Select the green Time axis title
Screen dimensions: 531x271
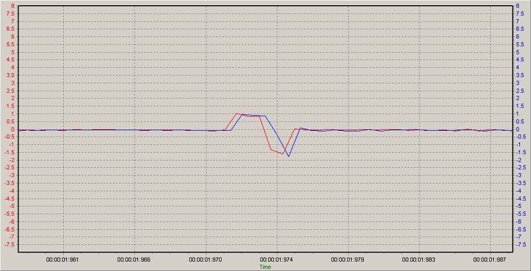265,267
